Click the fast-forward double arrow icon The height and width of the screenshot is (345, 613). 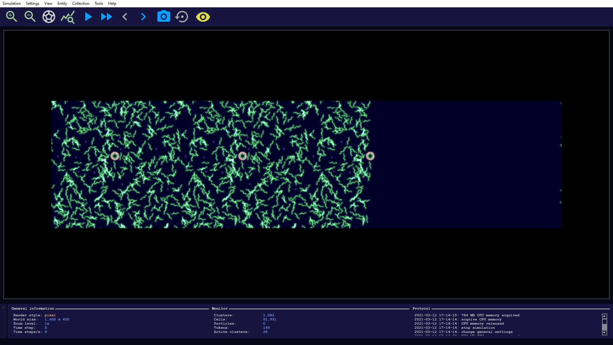click(106, 17)
